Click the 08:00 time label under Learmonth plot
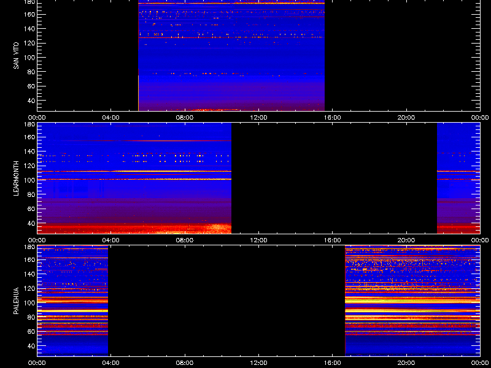491x368 pixels. click(185, 240)
